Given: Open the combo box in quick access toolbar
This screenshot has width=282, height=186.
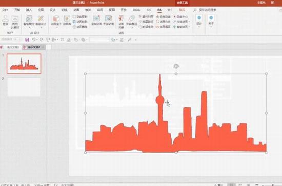Looking at the screenshot, I should pos(99,40).
